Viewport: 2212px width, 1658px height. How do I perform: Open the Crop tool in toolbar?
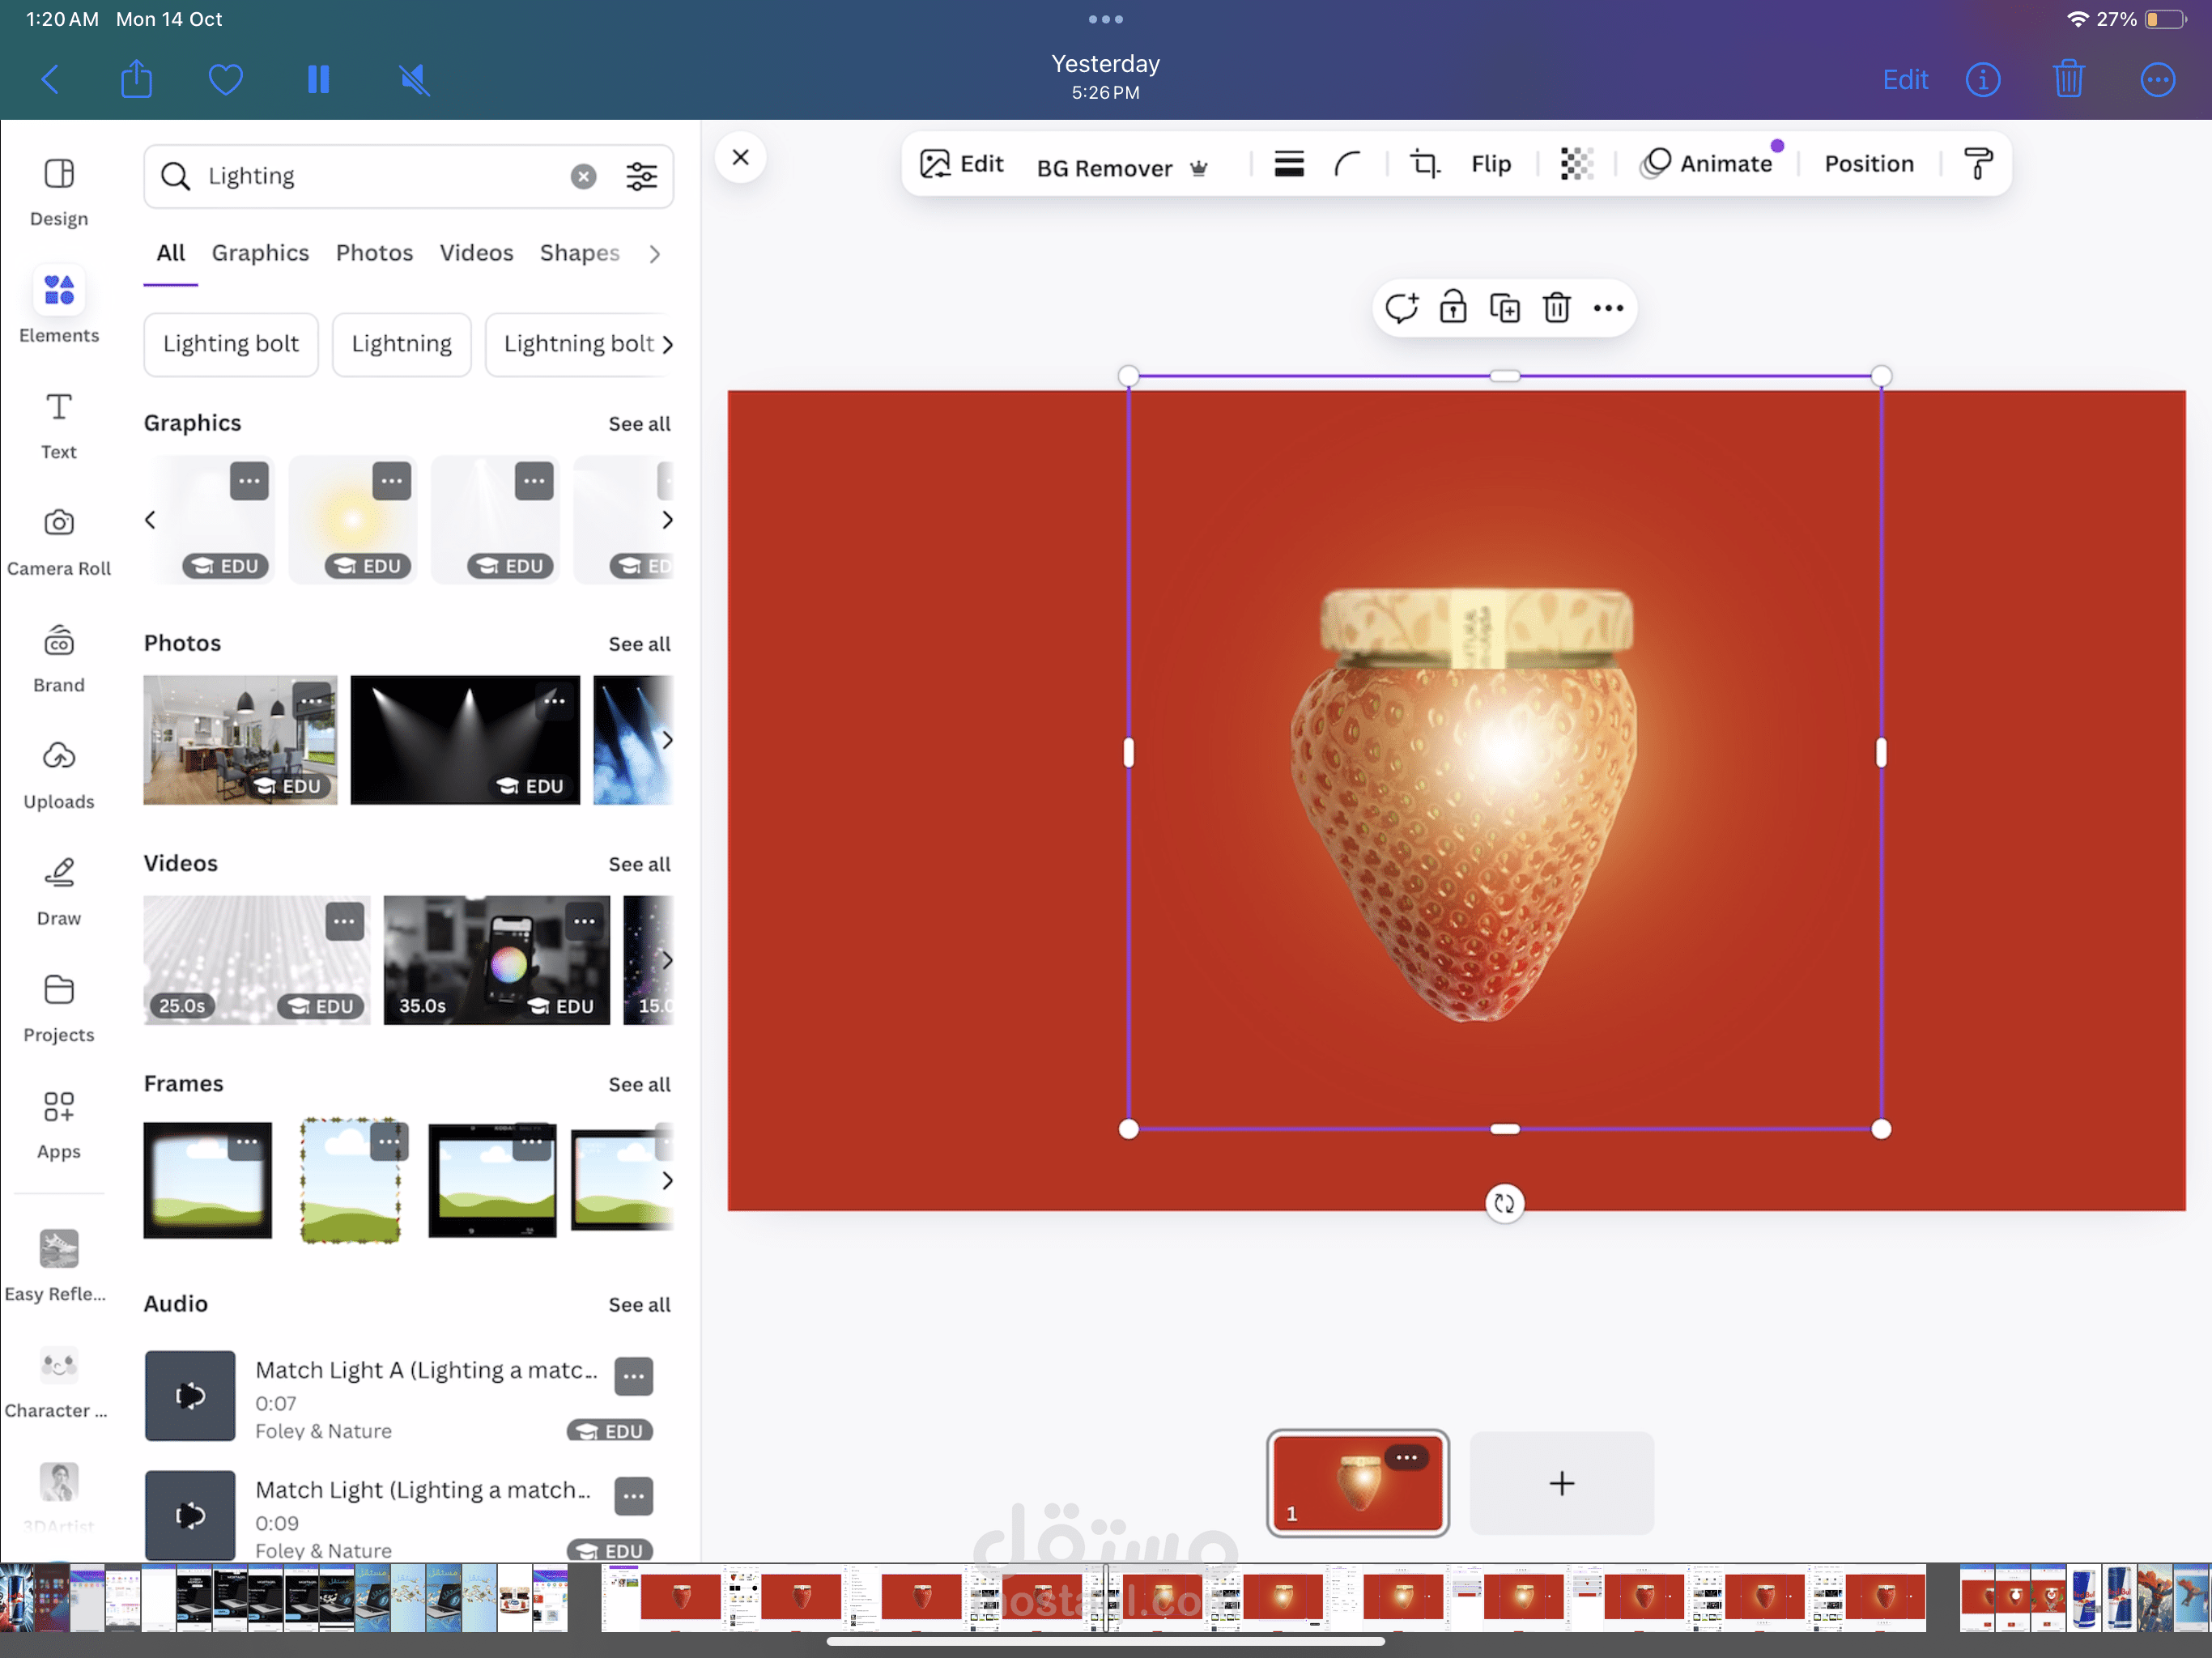tap(1424, 164)
